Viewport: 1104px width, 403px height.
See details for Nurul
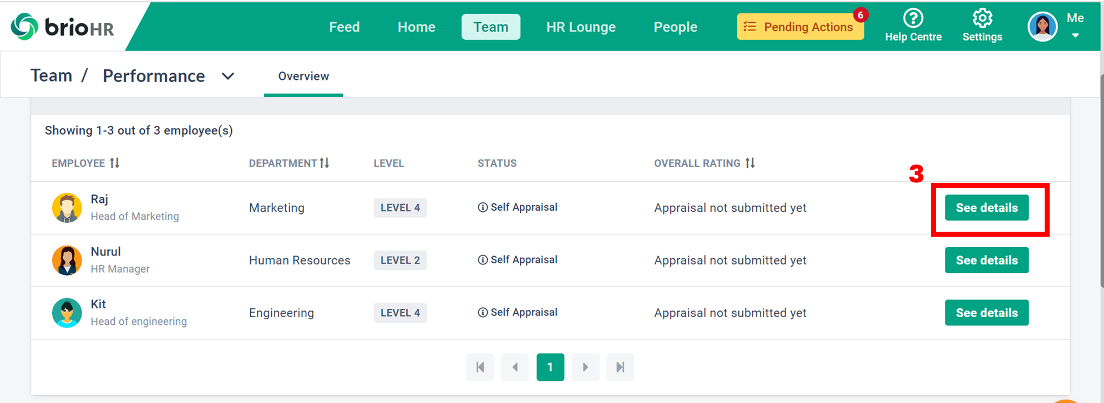[987, 261]
